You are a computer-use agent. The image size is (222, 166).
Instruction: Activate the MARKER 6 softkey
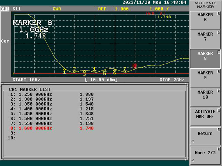(205, 20)
